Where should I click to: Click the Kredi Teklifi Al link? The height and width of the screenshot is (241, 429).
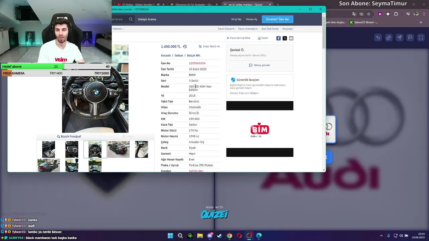[x=209, y=47]
